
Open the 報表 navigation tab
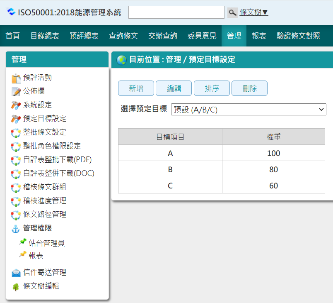pos(259,36)
